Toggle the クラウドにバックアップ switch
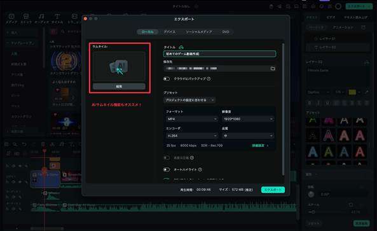Viewport: 377px width, 231px height. (x=167, y=79)
